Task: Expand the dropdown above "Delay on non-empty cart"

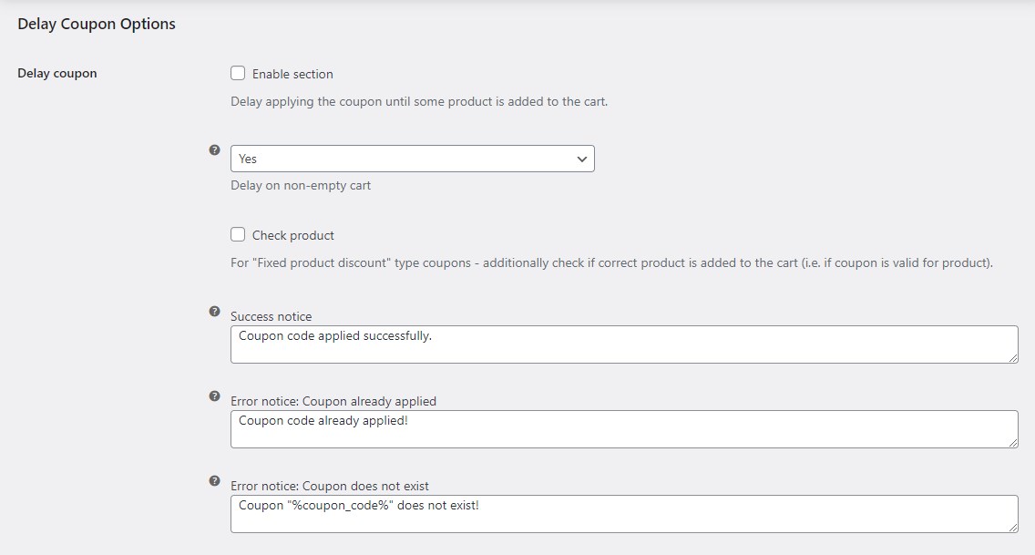Action: pos(413,158)
